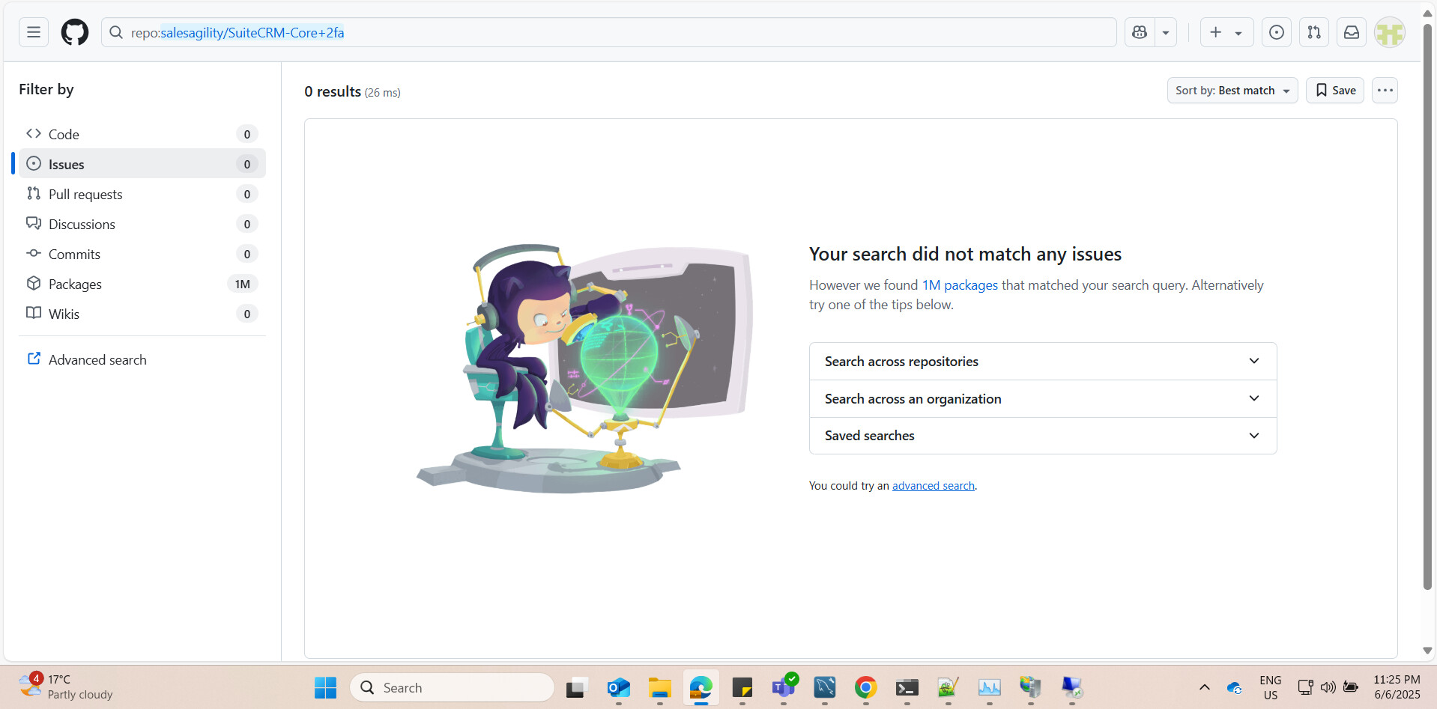The image size is (1437, 709).
Task: Open clock showing 11:25 PM
Action: click(x=1397, y=687)
